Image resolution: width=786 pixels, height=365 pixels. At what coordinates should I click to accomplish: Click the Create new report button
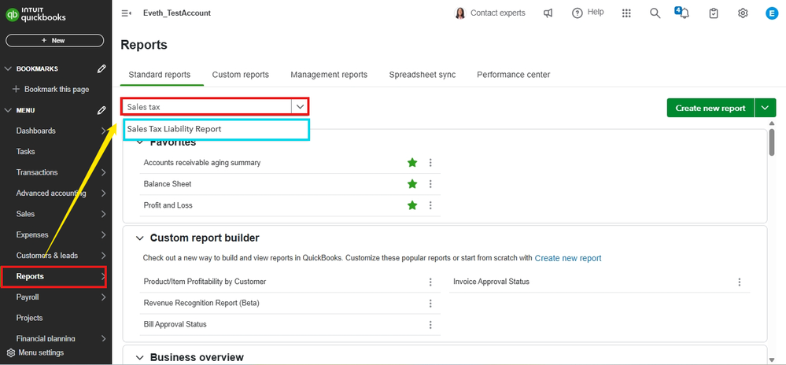pyautogui.click(x=710, y=108)
